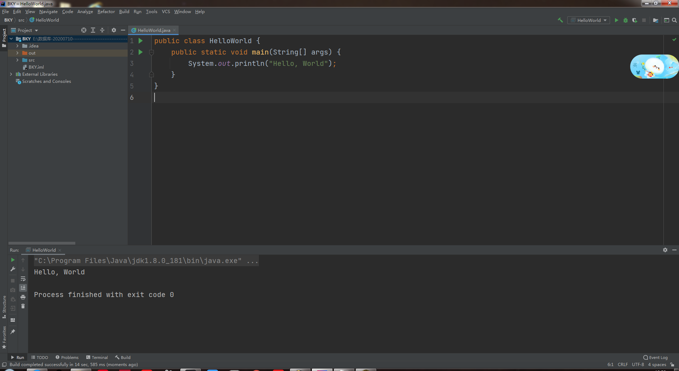
Task: Close the HelloWorld.java editor tab
Action: (x=174, y=30)
